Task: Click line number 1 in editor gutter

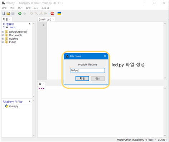Action: click(44, 25)
